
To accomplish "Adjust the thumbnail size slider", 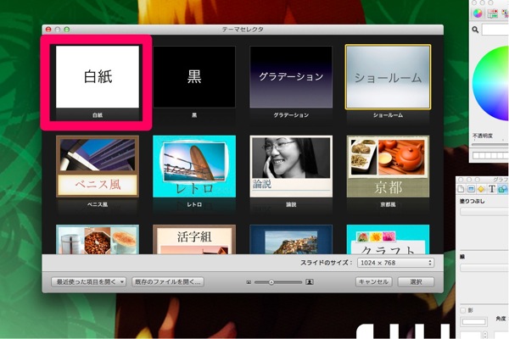I will pyautogui.click(x=271, y=281).
